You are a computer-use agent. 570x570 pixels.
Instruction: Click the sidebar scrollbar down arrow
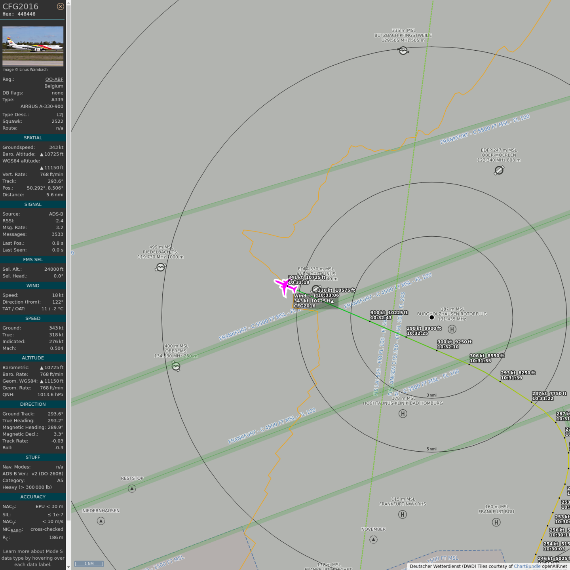pyautogui.click(x=68, y=567)
